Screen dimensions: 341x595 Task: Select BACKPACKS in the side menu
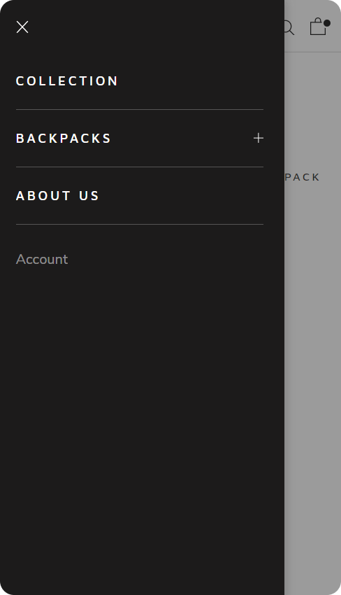click(x=140, y=139)
